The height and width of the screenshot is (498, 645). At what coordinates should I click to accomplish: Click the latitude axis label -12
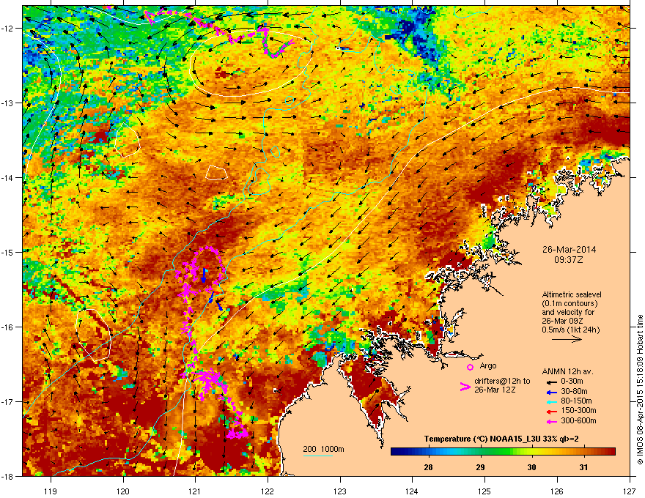click(7, 28)
